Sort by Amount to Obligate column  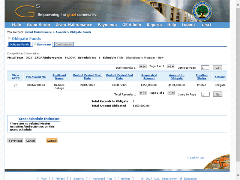(x=177, y=76)
